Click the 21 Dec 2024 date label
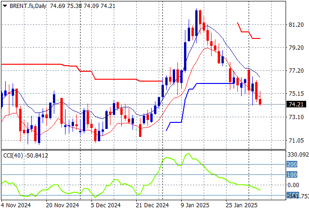Image resolution: width=309 pixels, height=211 pixels. pos(151,205)
